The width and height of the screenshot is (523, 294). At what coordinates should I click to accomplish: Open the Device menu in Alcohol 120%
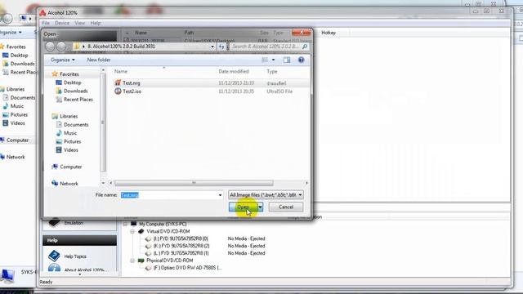[x=62, y=23]
